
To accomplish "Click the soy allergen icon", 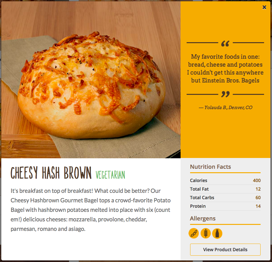I will pyautogui.click(x=194, y=233).
